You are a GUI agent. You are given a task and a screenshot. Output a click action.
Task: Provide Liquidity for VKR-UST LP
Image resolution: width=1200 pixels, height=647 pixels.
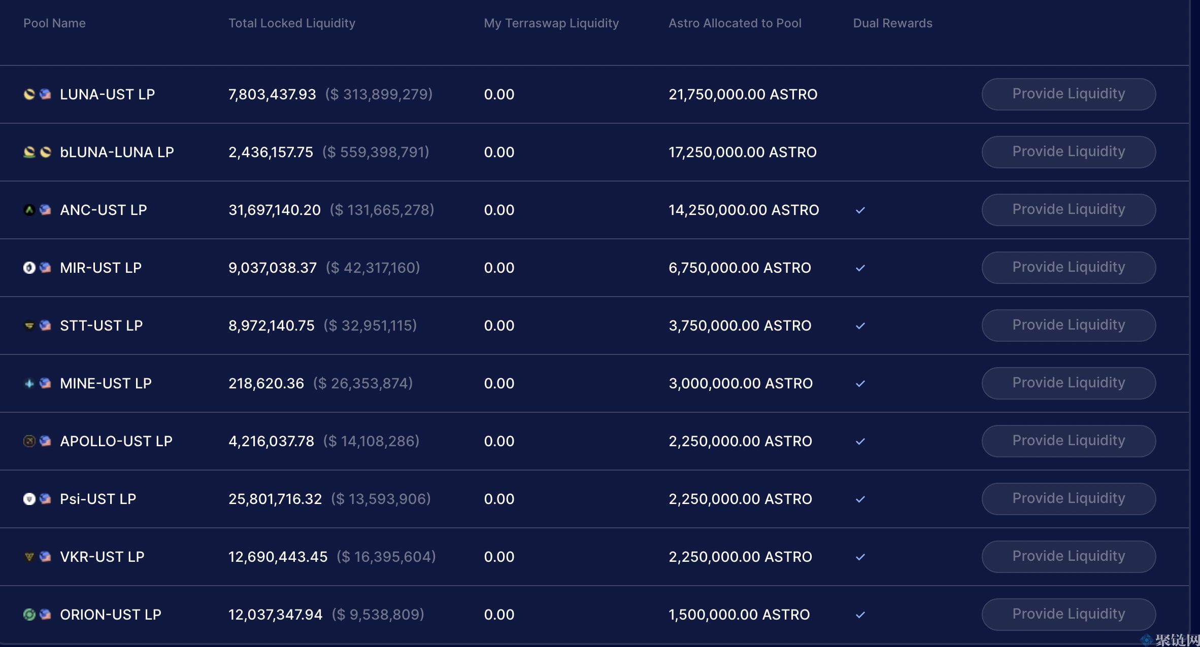1069,557
